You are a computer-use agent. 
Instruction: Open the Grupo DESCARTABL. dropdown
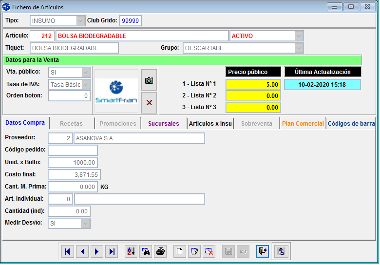[x=299, y=48]
